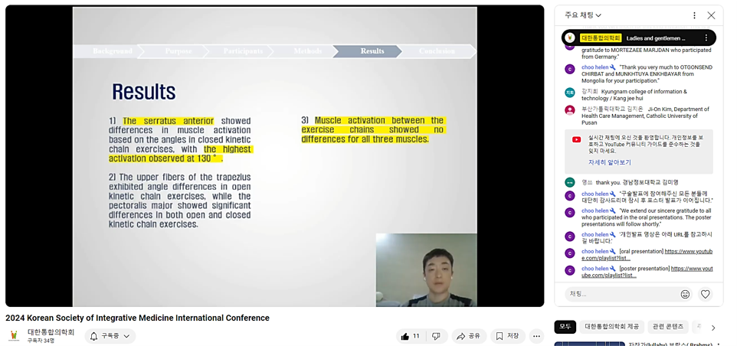Open the 자세히 알아보기 link in chat

click(609, 162)
